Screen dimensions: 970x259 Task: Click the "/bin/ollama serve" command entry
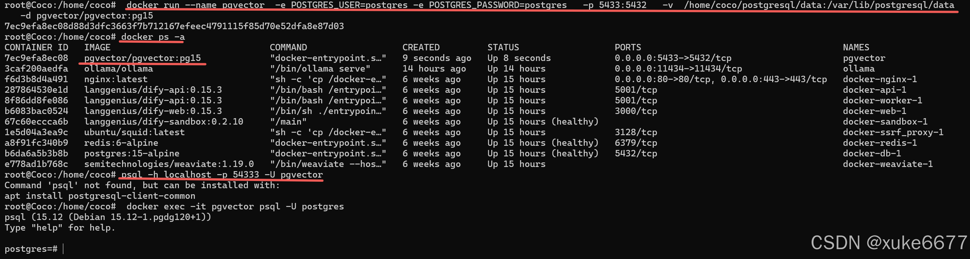(x=320, y=69)
